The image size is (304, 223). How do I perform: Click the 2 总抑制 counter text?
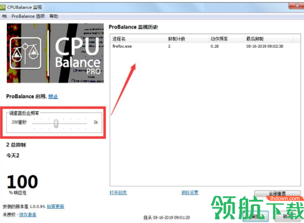[16, 145]
